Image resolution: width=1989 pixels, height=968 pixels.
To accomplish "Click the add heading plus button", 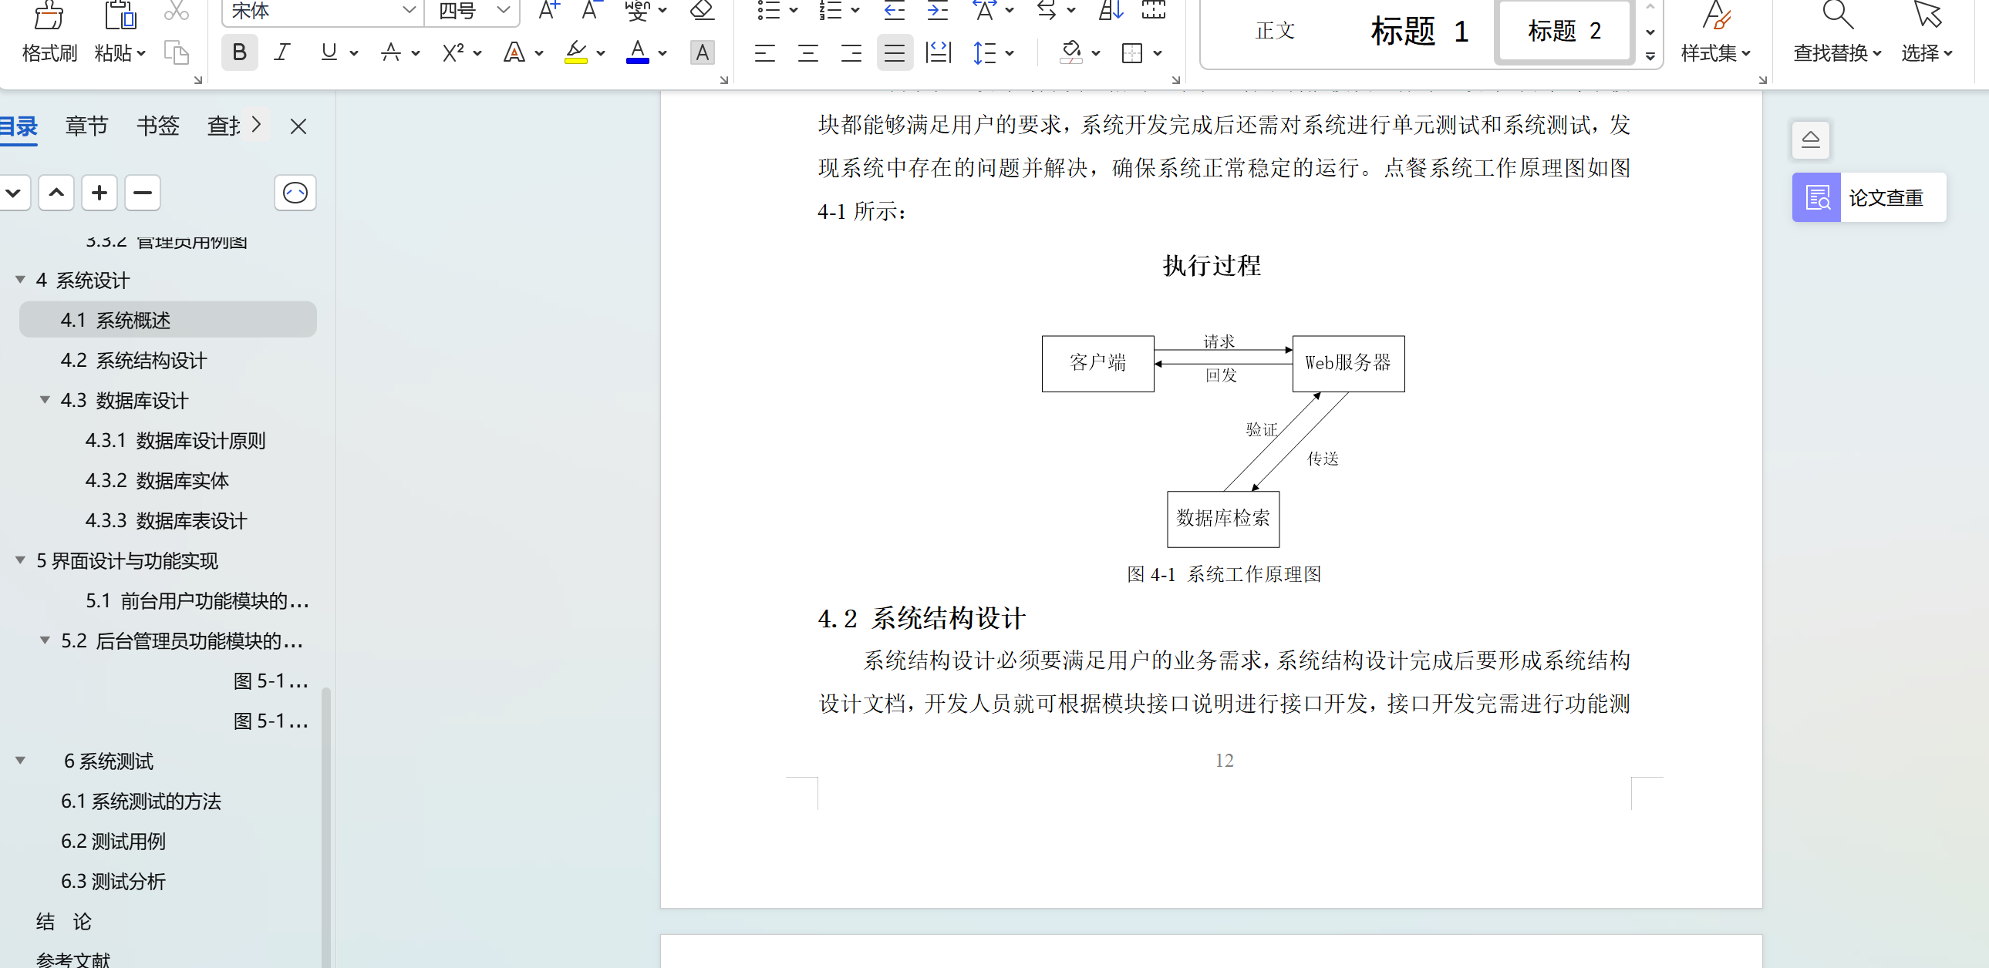I will point(99,192).
